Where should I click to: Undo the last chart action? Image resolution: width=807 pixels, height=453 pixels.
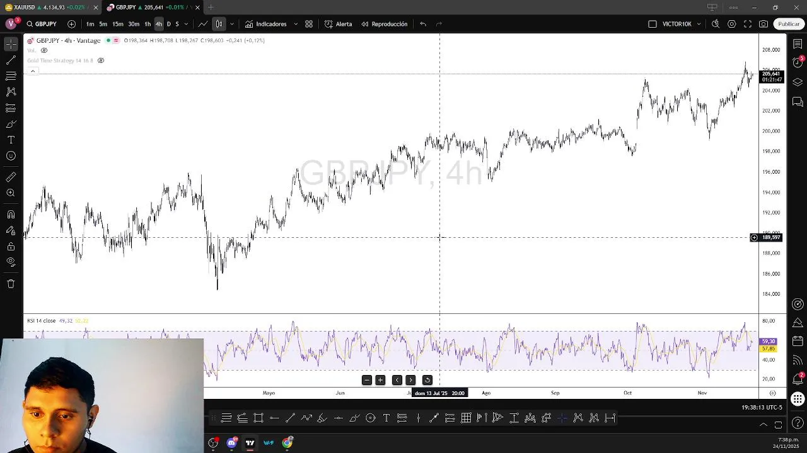423,24
